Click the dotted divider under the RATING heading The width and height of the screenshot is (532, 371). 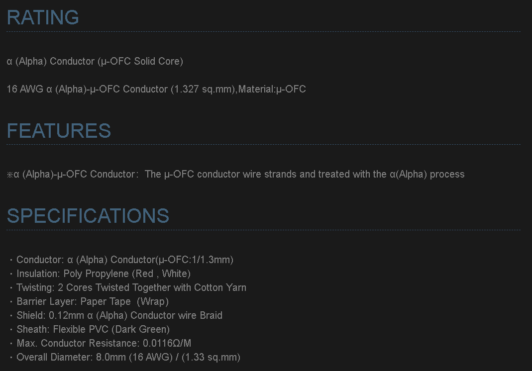click(263, 32)
